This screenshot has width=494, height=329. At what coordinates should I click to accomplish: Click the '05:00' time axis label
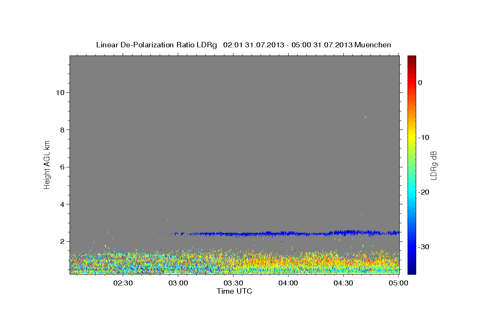(x=398, y=283)
